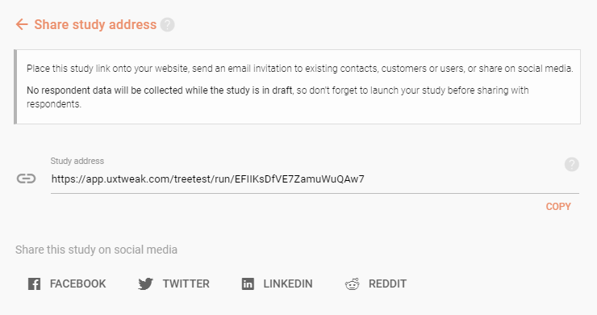Click the 'Place this study link' paragraph

coord(299,69)
